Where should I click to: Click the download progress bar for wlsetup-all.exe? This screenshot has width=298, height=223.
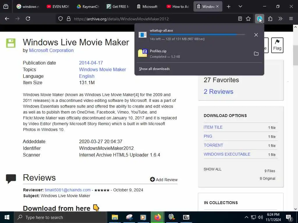click(197, 35)
